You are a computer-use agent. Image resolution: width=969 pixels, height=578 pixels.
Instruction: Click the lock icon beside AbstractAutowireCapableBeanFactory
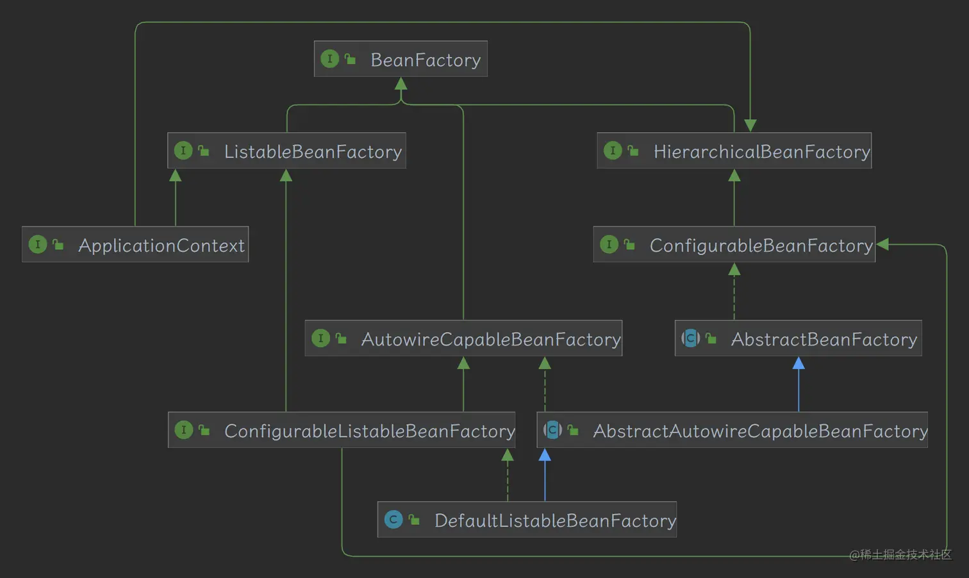pyautogui.click(x=573, y=429)
